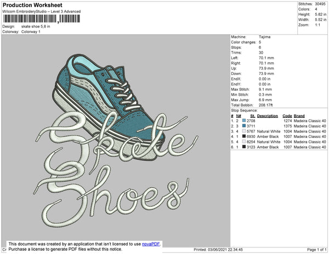Click 'Natural White' description in row 5
The width and height of the screenshot is (329, 254).
click(x=269, y=142)
